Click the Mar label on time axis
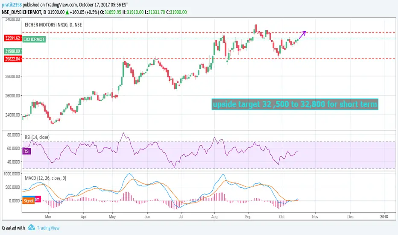The height and width of the screenshot is (235, 398). pyautogui.click(x=48, y=217)
